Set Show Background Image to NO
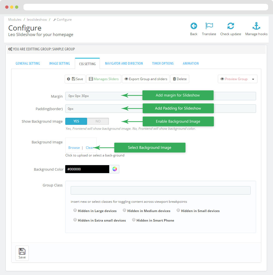Image resolution: width=273 pixels, height=275 pixels. pos(98,121)
